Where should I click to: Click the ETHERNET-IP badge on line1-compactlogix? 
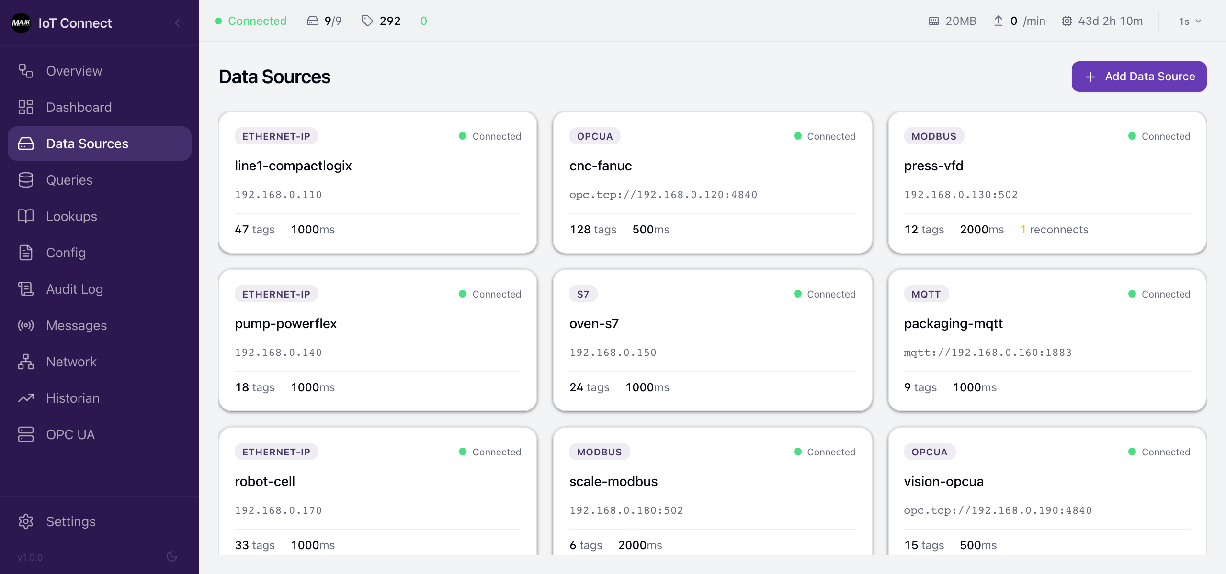[276, 136]
